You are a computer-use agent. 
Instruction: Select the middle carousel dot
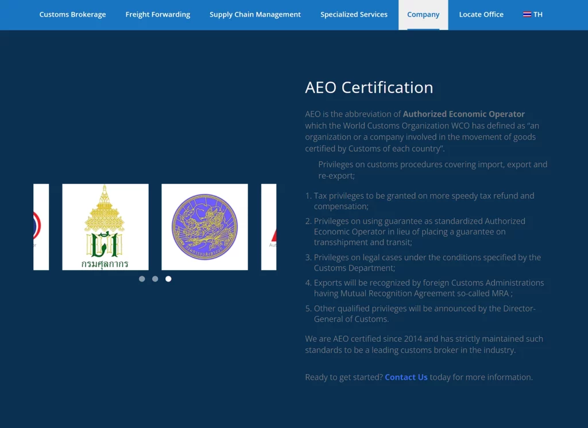point(155,279)
